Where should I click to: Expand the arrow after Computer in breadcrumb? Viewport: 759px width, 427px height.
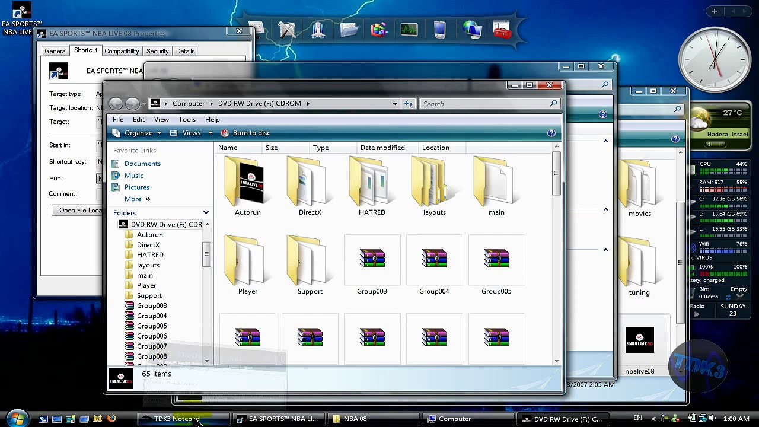(x=212, y=104)
